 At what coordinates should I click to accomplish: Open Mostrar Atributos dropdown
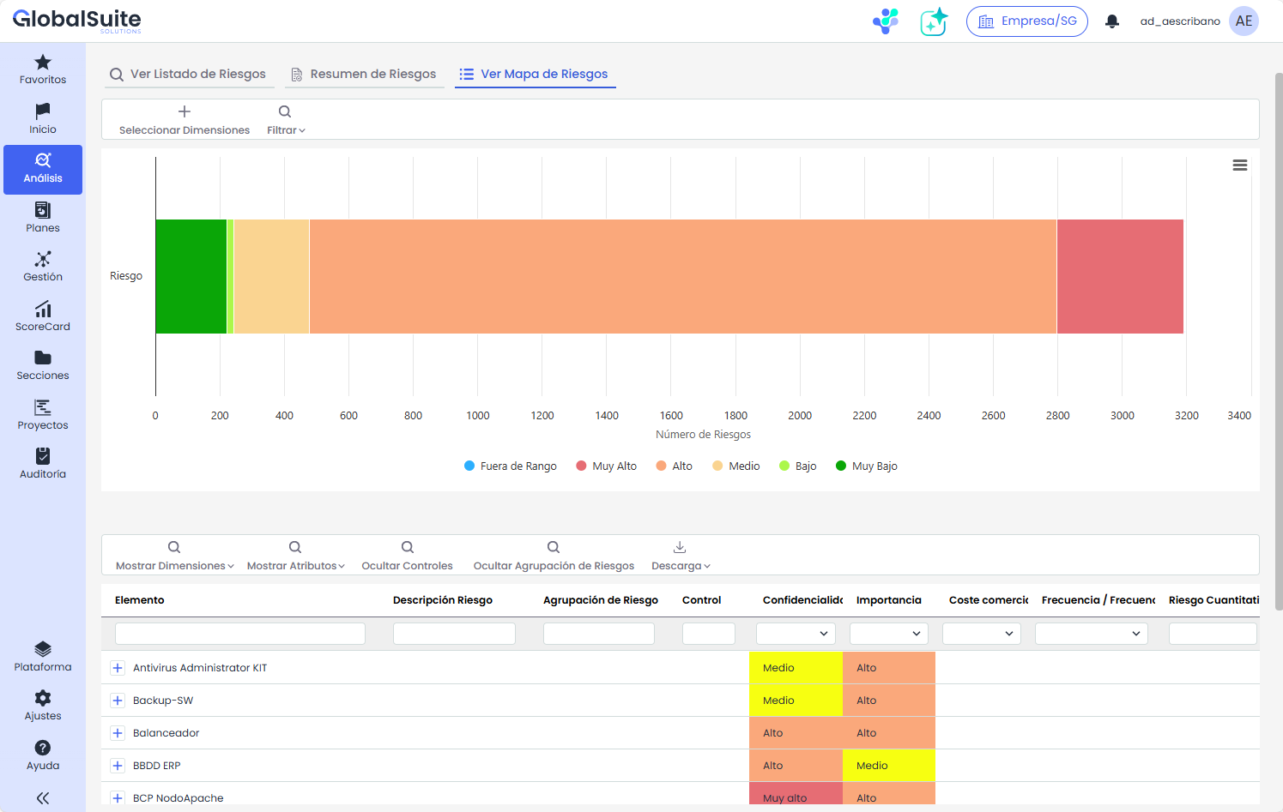pos(295,556)
